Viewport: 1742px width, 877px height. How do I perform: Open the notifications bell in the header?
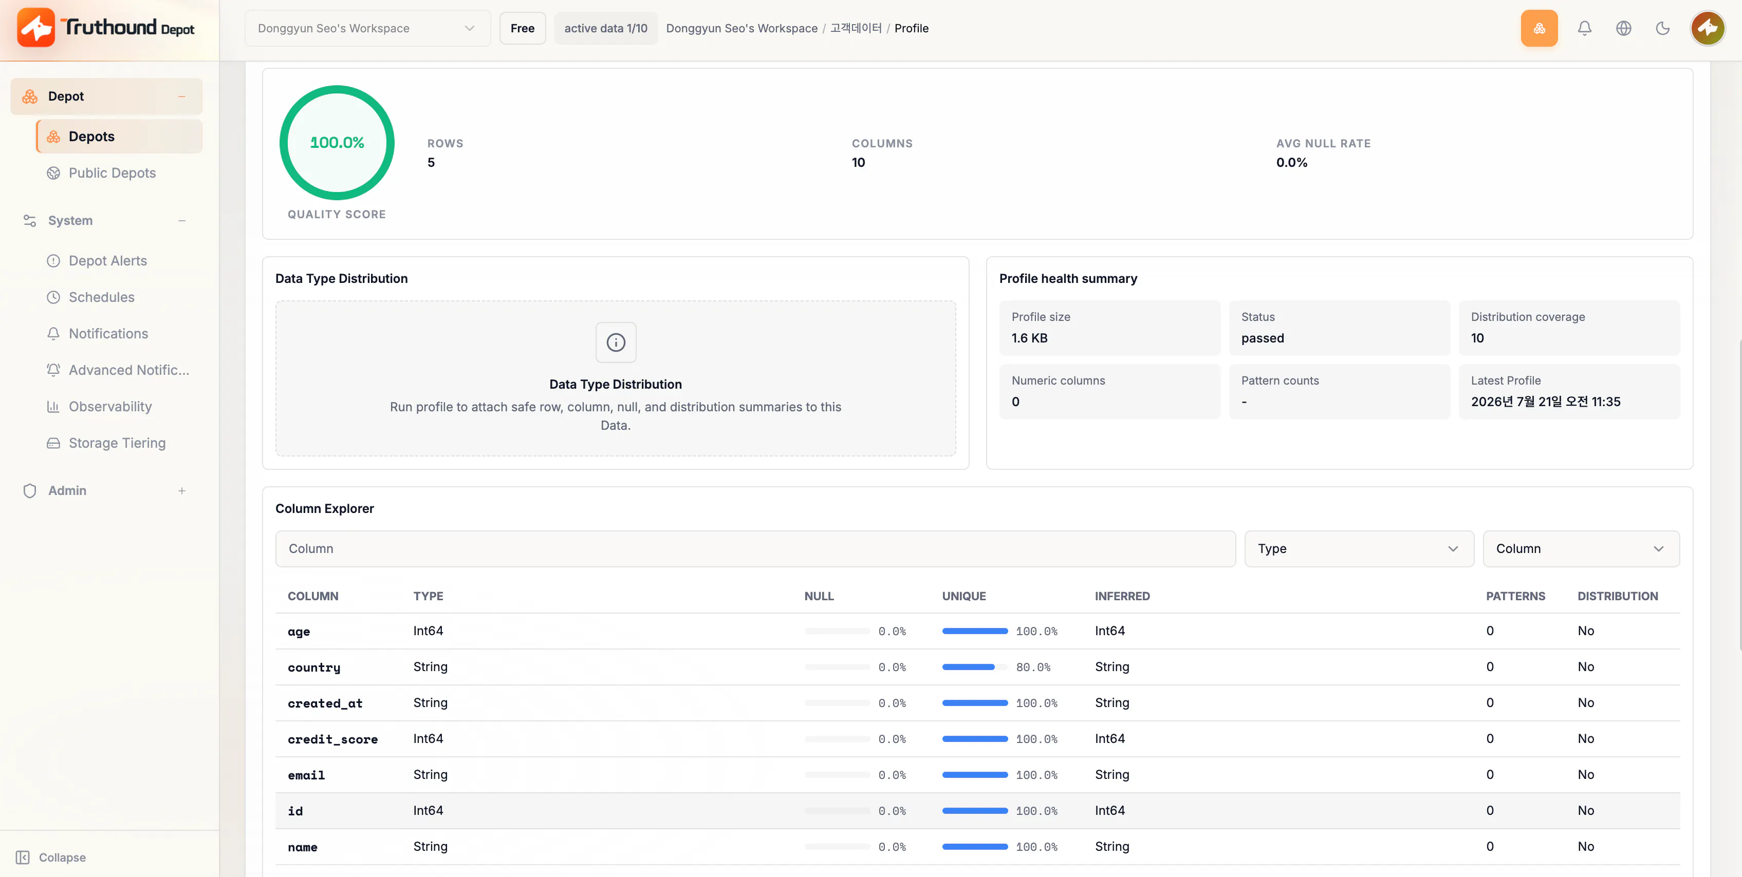[1584, 28]
